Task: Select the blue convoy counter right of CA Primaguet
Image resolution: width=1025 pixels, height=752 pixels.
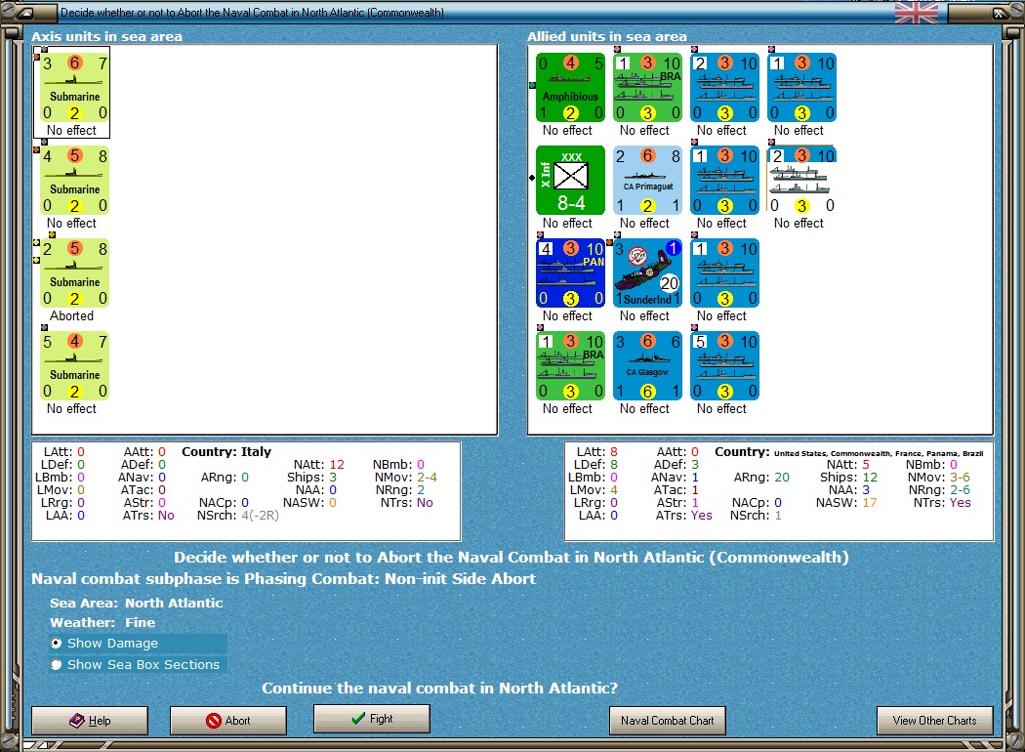Action: 725,181
